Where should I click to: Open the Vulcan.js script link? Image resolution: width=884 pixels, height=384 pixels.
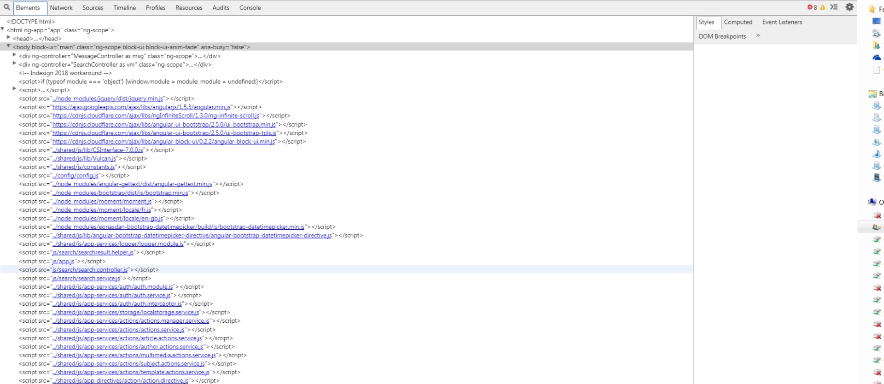[84, 159]
